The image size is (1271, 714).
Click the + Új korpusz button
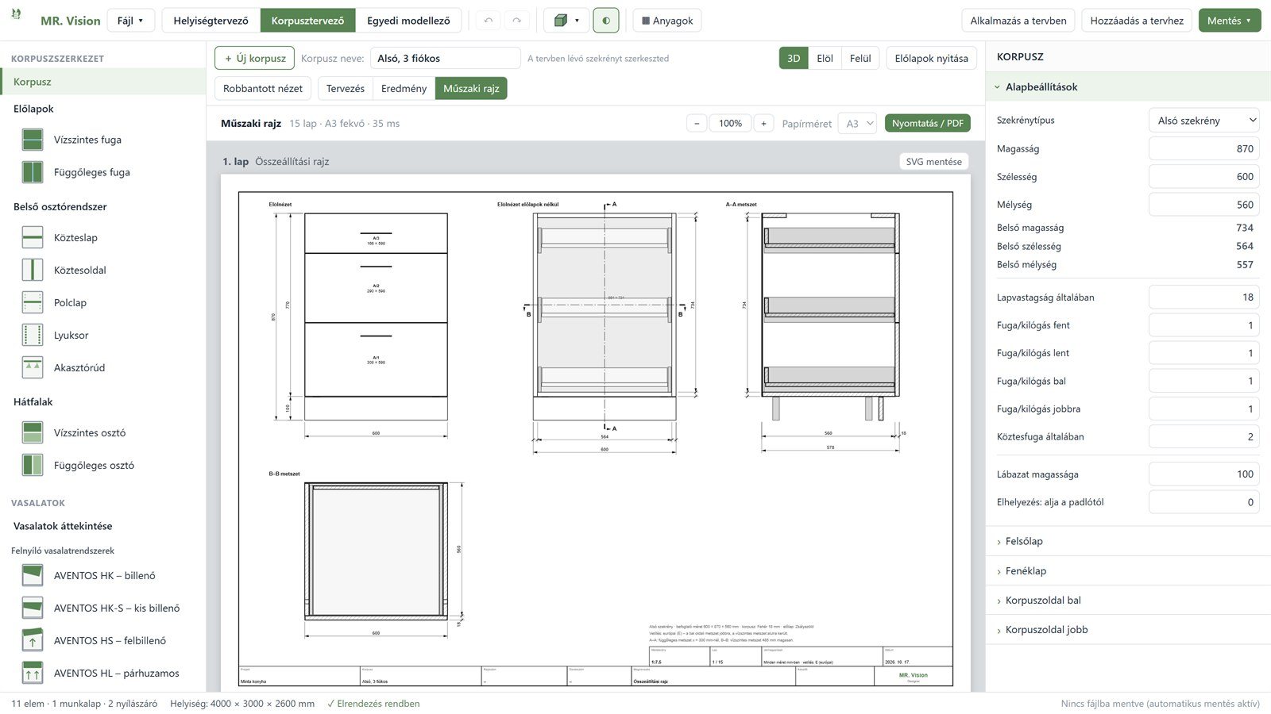(x=255, y=58)
